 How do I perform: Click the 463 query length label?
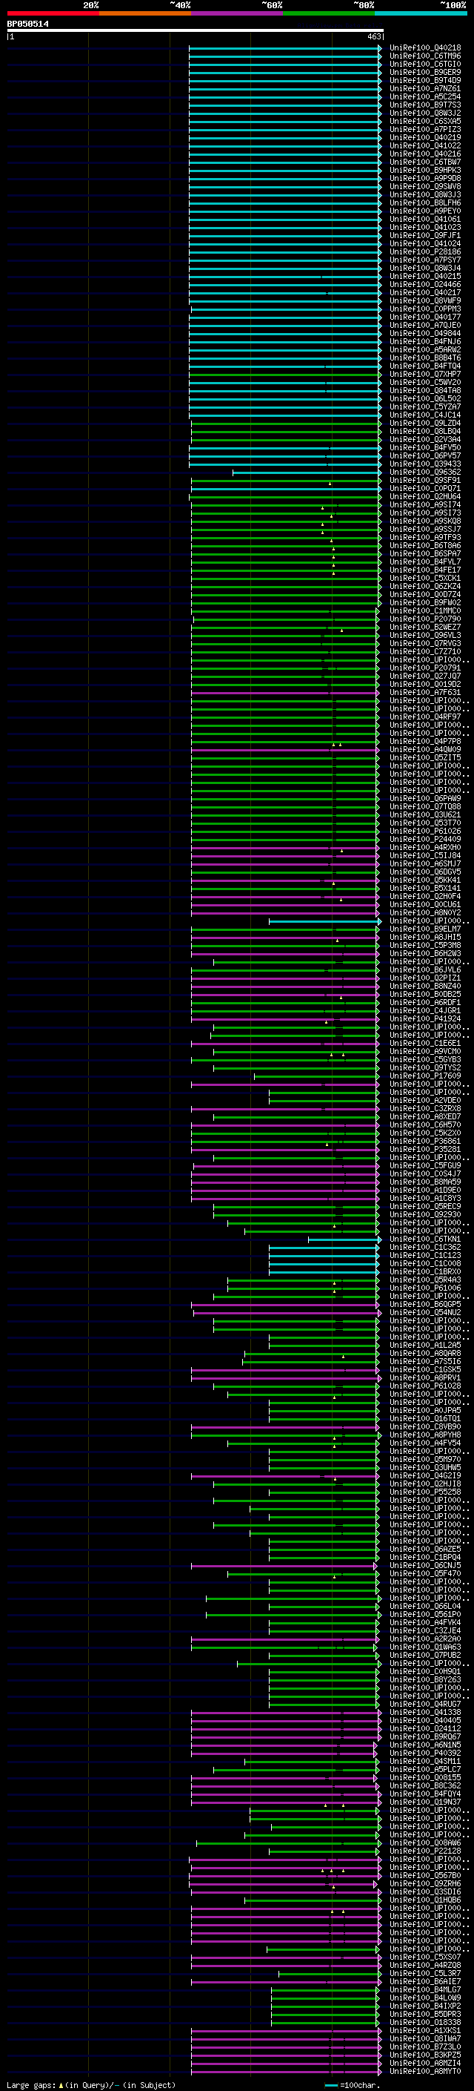[x=373, y=36]
